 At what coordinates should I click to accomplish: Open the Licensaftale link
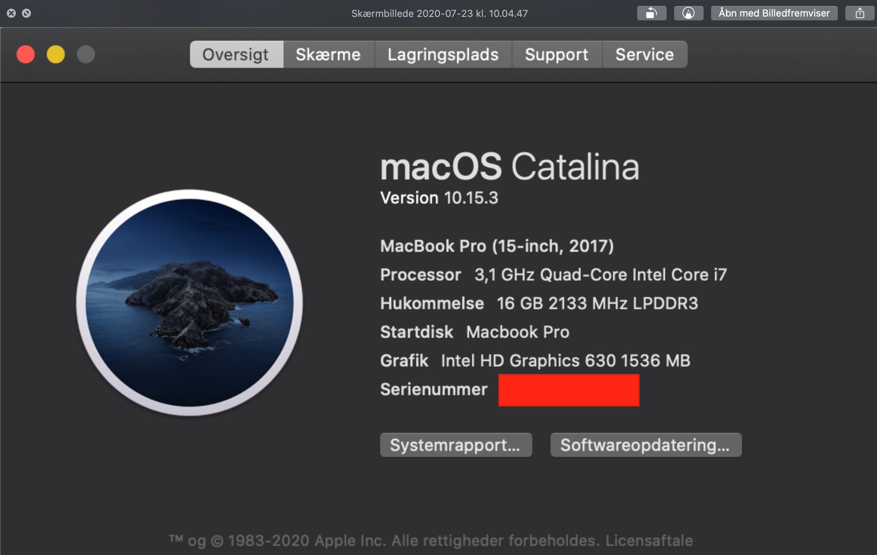tap(649, 541)
